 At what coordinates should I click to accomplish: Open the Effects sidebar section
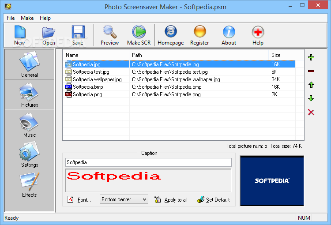pos(30,185)
